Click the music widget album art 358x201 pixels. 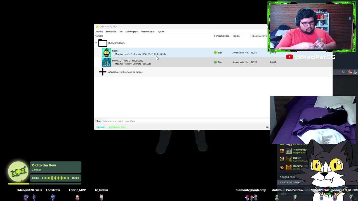click(x=18, y=171)
